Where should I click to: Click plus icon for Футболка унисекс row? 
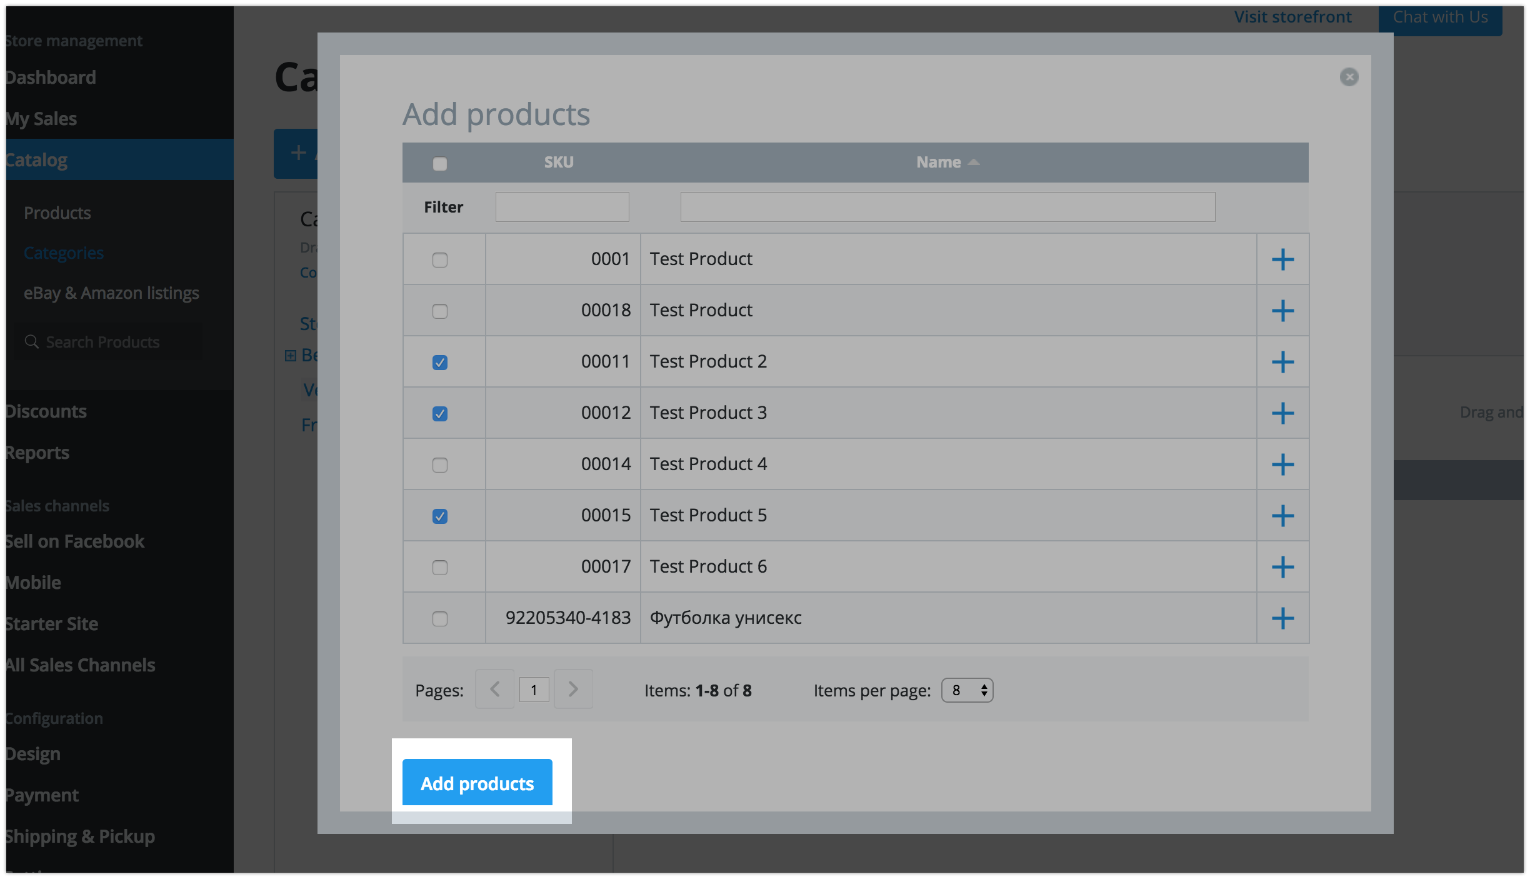coord(1282,618)
